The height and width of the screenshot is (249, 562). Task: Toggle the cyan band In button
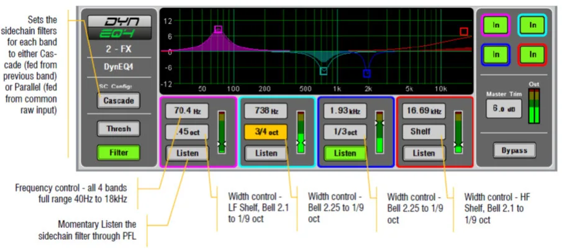coord(533,25)
